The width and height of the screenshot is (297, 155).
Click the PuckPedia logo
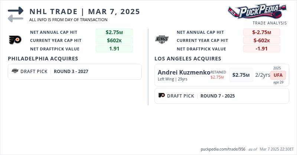257,11
